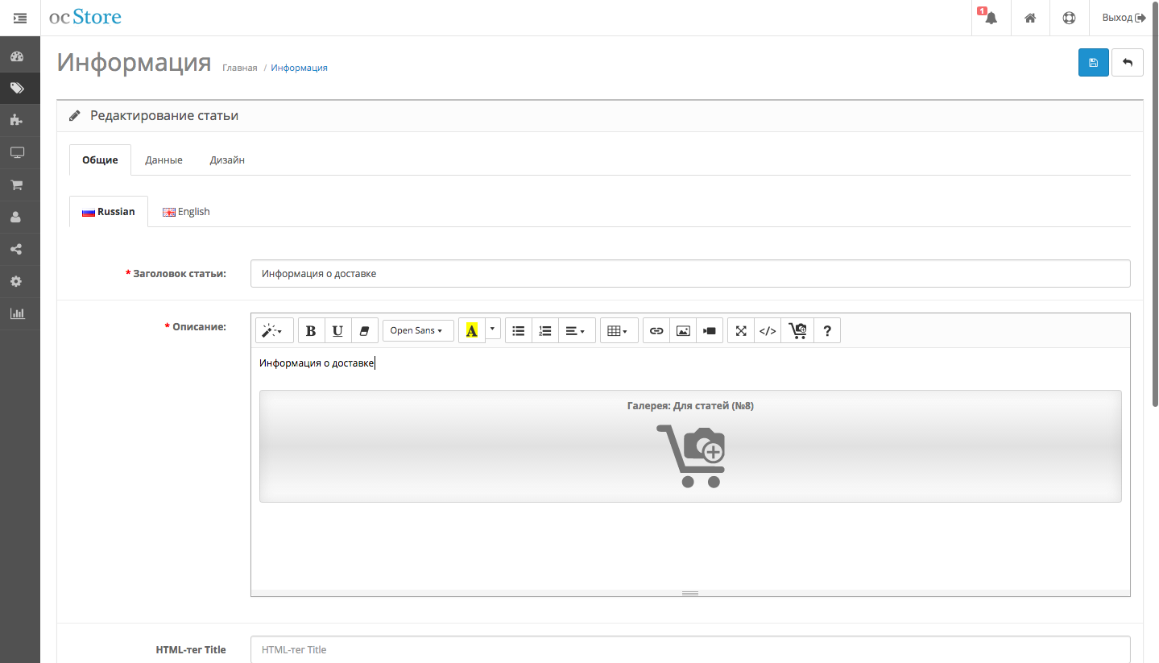The height and width of the screenshot is (663, 1159).
Task: Open the notifications bell icon
Action: pos(991,18)
